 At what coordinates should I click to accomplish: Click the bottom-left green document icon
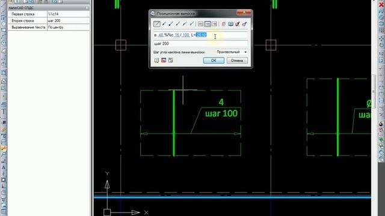156,60
